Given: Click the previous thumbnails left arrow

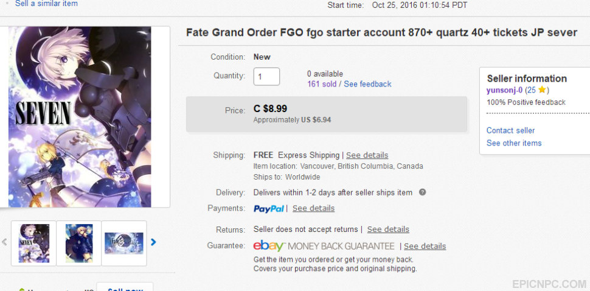Looking at the screenshot, I should click(x=4, y=242).
